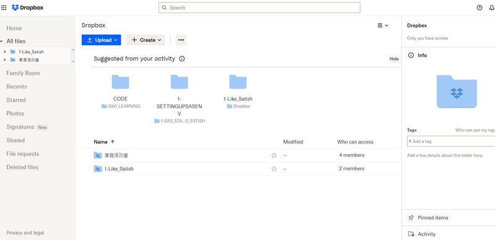Open the more actions ellipsis button

click(181, 40)
